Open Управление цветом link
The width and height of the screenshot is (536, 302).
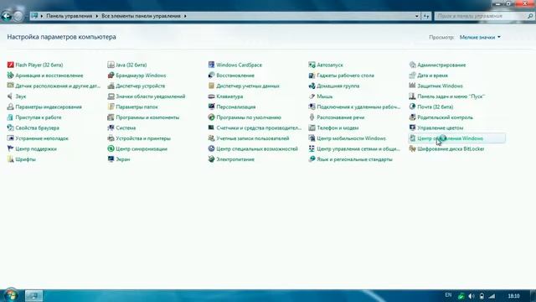[x=440, y=128]
